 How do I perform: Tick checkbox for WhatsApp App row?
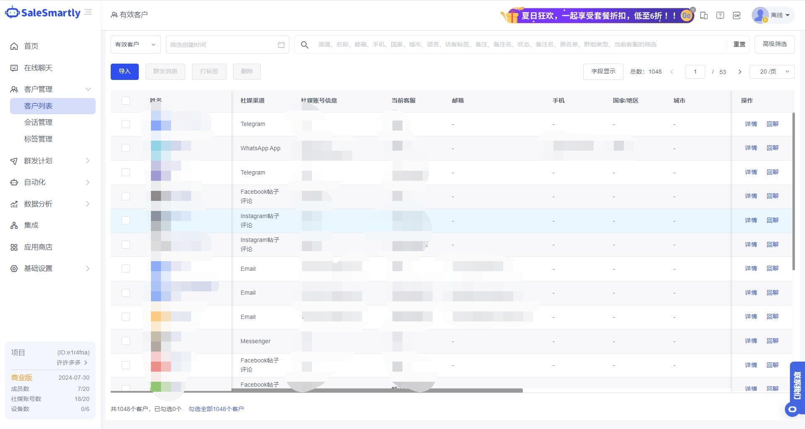point(126,148)
